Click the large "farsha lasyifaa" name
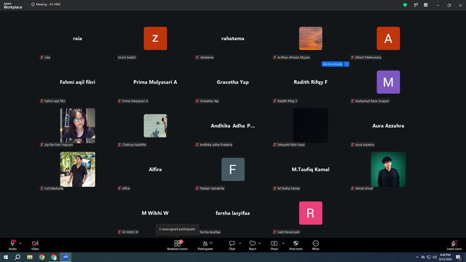Viewport: 466px width, 262px height. pos(233,213)
